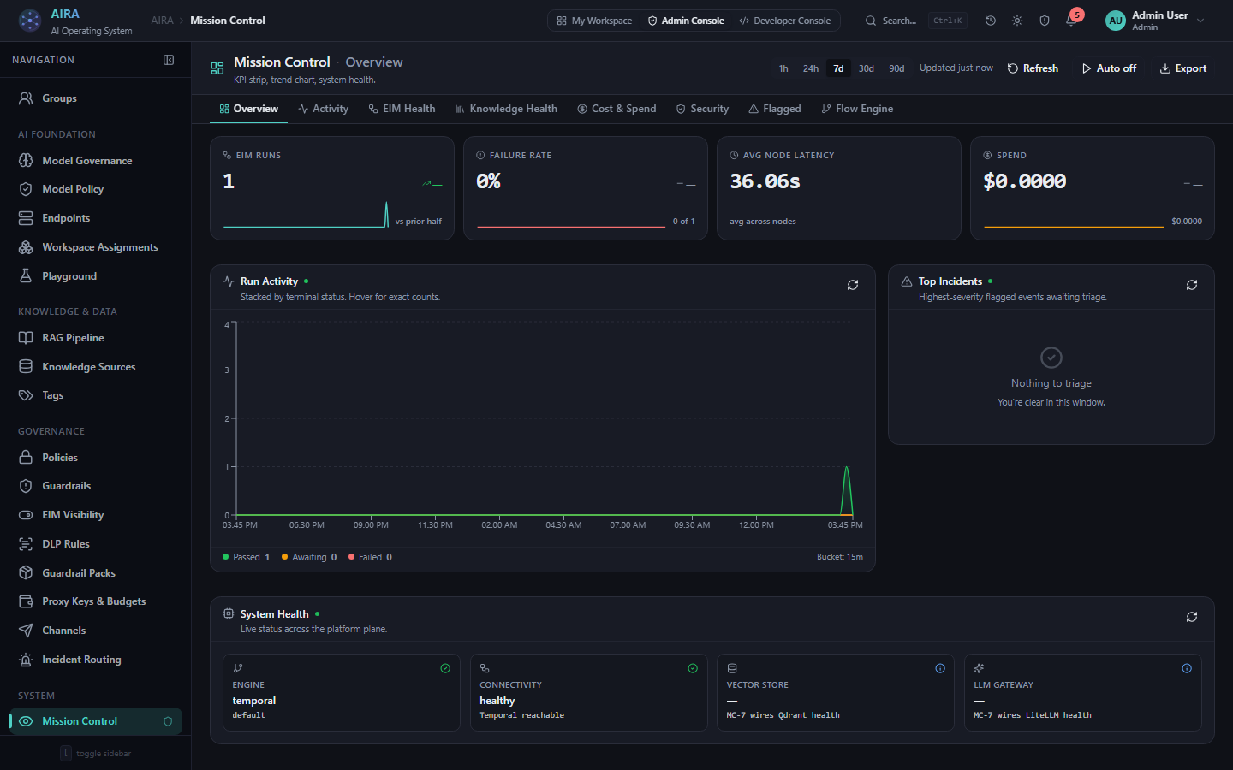Image resolution: width=1233 pixels, height=770 pixels.
Task: Select the 1h time range
Action: coord(783,68)
